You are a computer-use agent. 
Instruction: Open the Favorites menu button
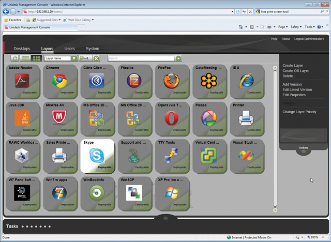(x=12, y=20)
